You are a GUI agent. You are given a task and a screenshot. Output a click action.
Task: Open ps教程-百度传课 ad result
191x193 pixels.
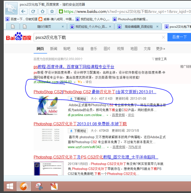(74, 67)
